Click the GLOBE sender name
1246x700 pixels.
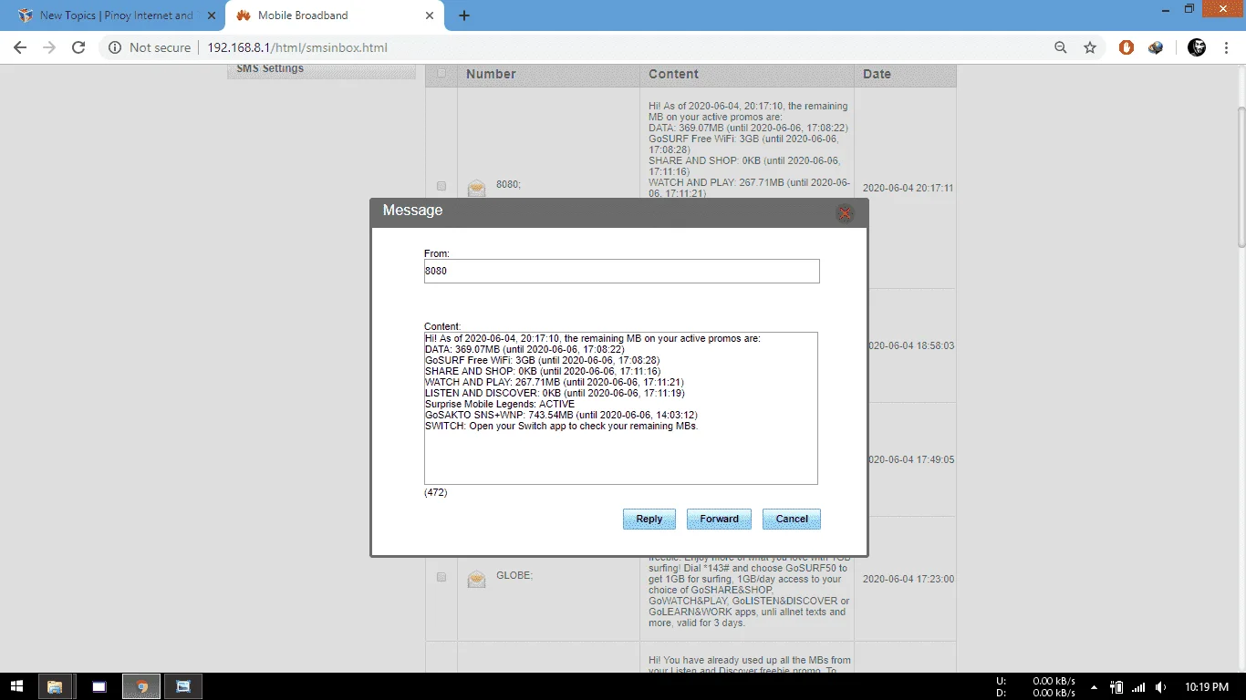514,576
